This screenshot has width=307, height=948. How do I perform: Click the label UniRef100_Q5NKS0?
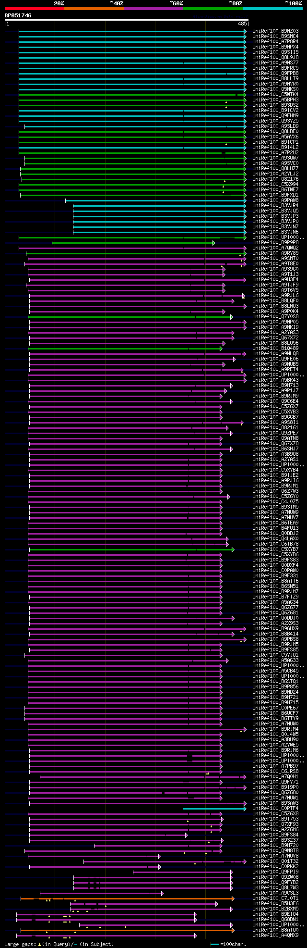click(x=275, y=89)
